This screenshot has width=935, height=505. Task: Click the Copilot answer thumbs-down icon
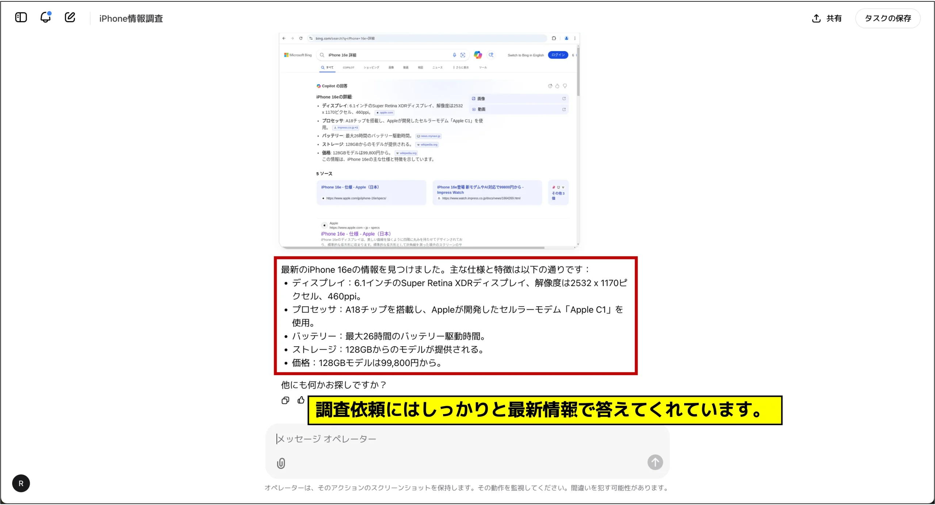tap(565, 86)
